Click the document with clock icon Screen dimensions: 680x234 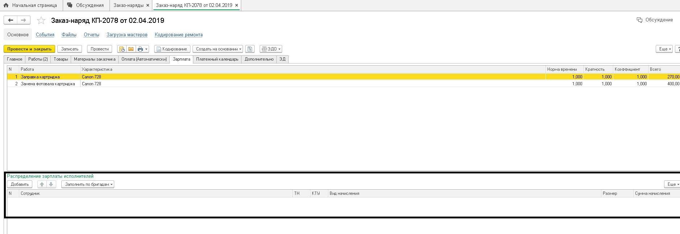tap(121, 49)
